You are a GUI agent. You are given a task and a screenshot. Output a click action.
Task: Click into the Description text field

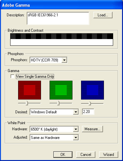(58, 18)
